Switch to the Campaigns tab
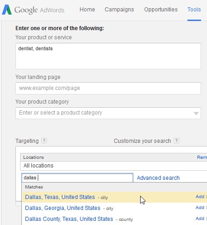 [x=119, y=10]
